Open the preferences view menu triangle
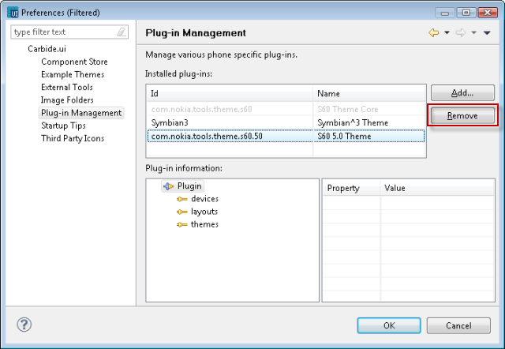 point(487,32)
